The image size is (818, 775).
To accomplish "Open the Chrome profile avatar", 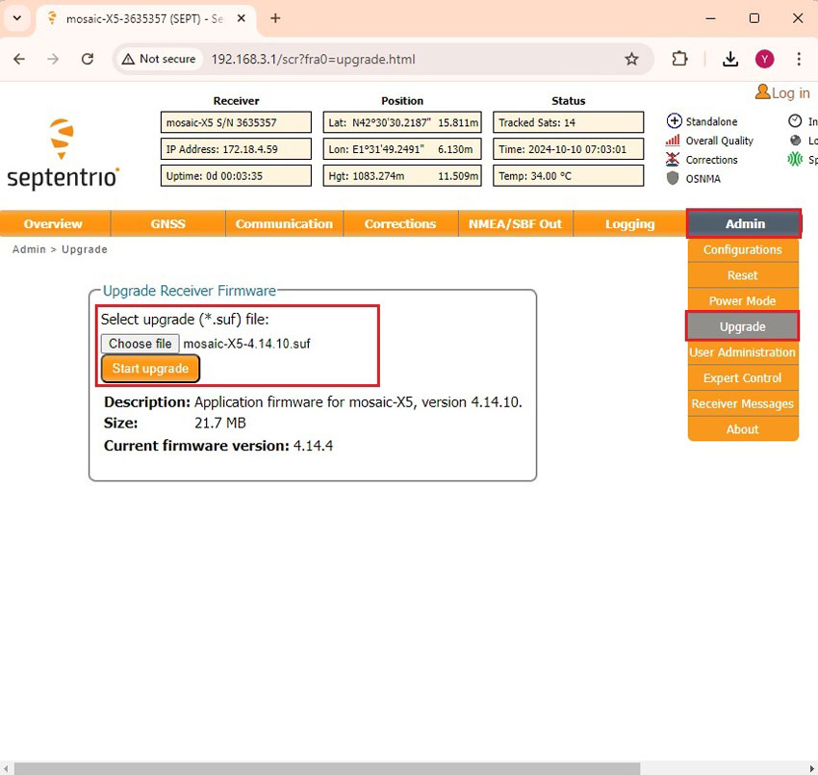I will click(765, 59).
